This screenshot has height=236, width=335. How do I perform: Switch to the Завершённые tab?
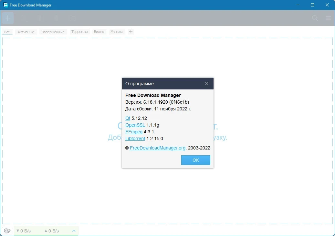(53, 32)
